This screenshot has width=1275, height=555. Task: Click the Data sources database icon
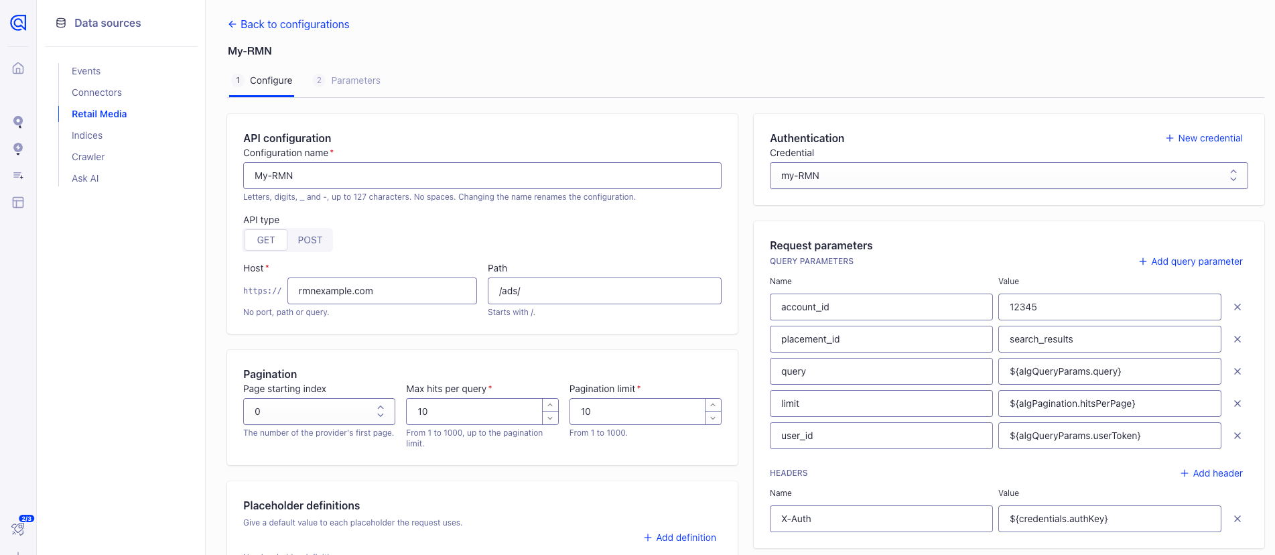[61, 23]
